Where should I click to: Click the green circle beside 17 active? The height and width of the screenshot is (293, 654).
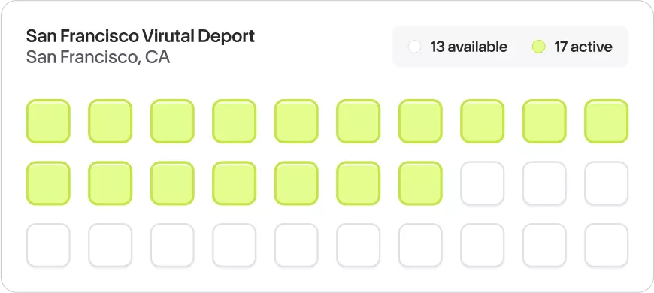(x=538, y=47)
